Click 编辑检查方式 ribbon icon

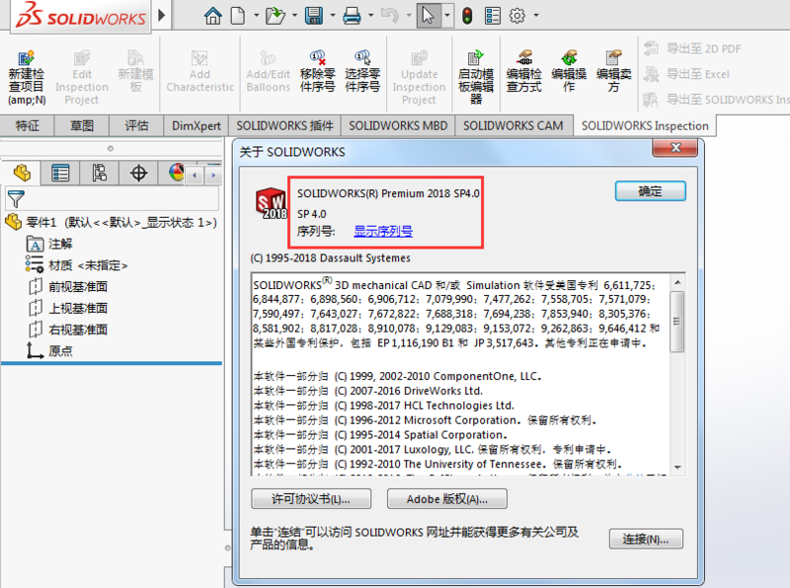(524, 71)
